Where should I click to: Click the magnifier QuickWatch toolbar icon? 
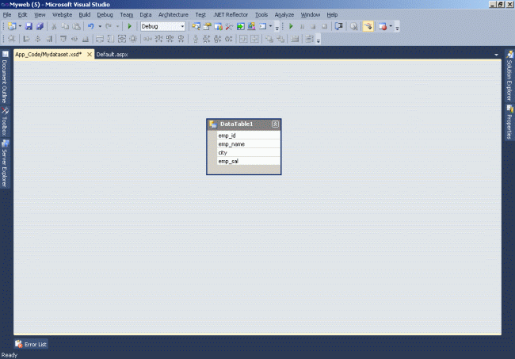point(353,26)
